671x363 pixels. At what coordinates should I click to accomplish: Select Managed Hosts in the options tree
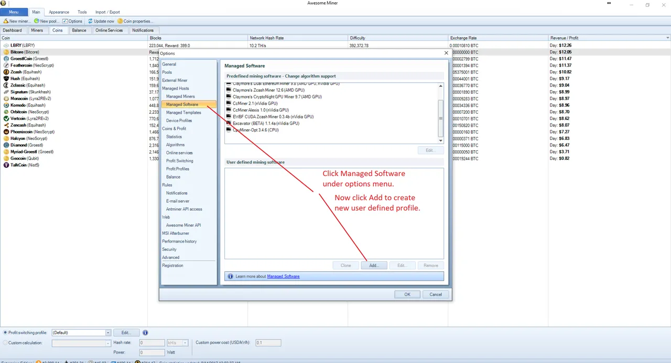tap(176, 89)
